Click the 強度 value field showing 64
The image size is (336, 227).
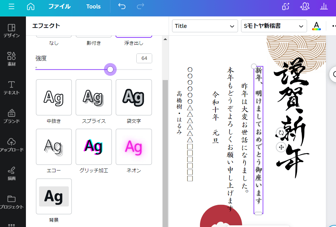pos(144,58)
